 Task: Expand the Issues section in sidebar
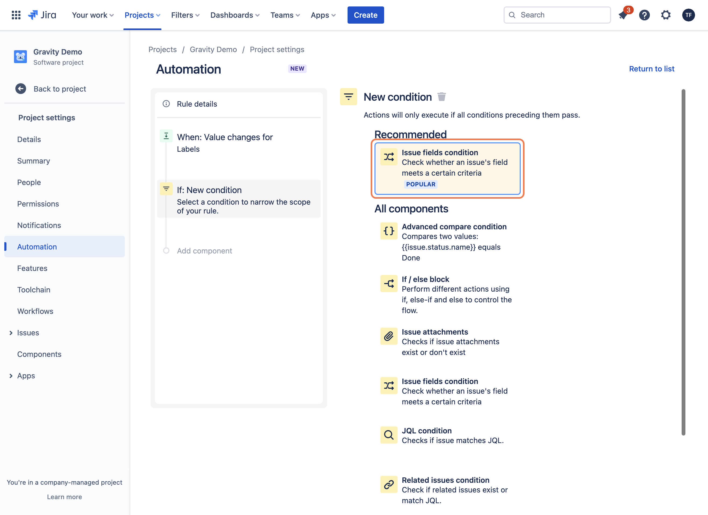pyautogui.click(x=11, y=333)
